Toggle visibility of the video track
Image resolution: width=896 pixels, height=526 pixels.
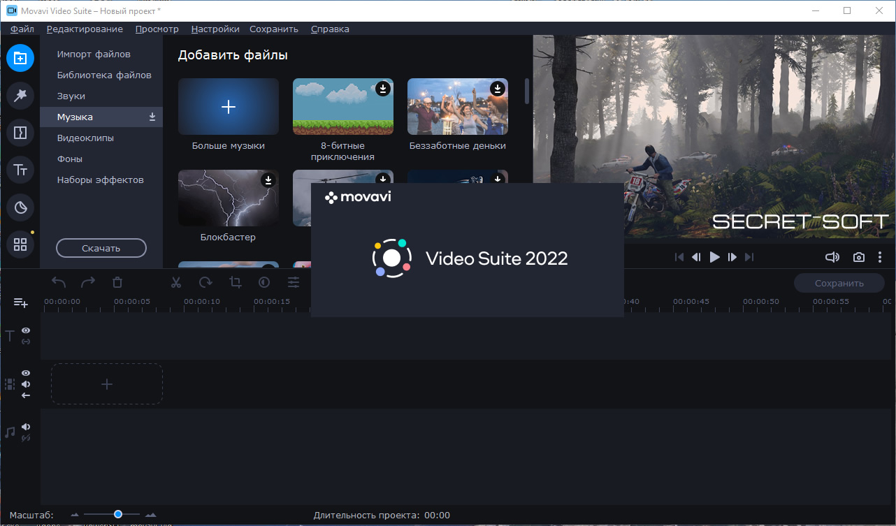click(x=26, y=373)
